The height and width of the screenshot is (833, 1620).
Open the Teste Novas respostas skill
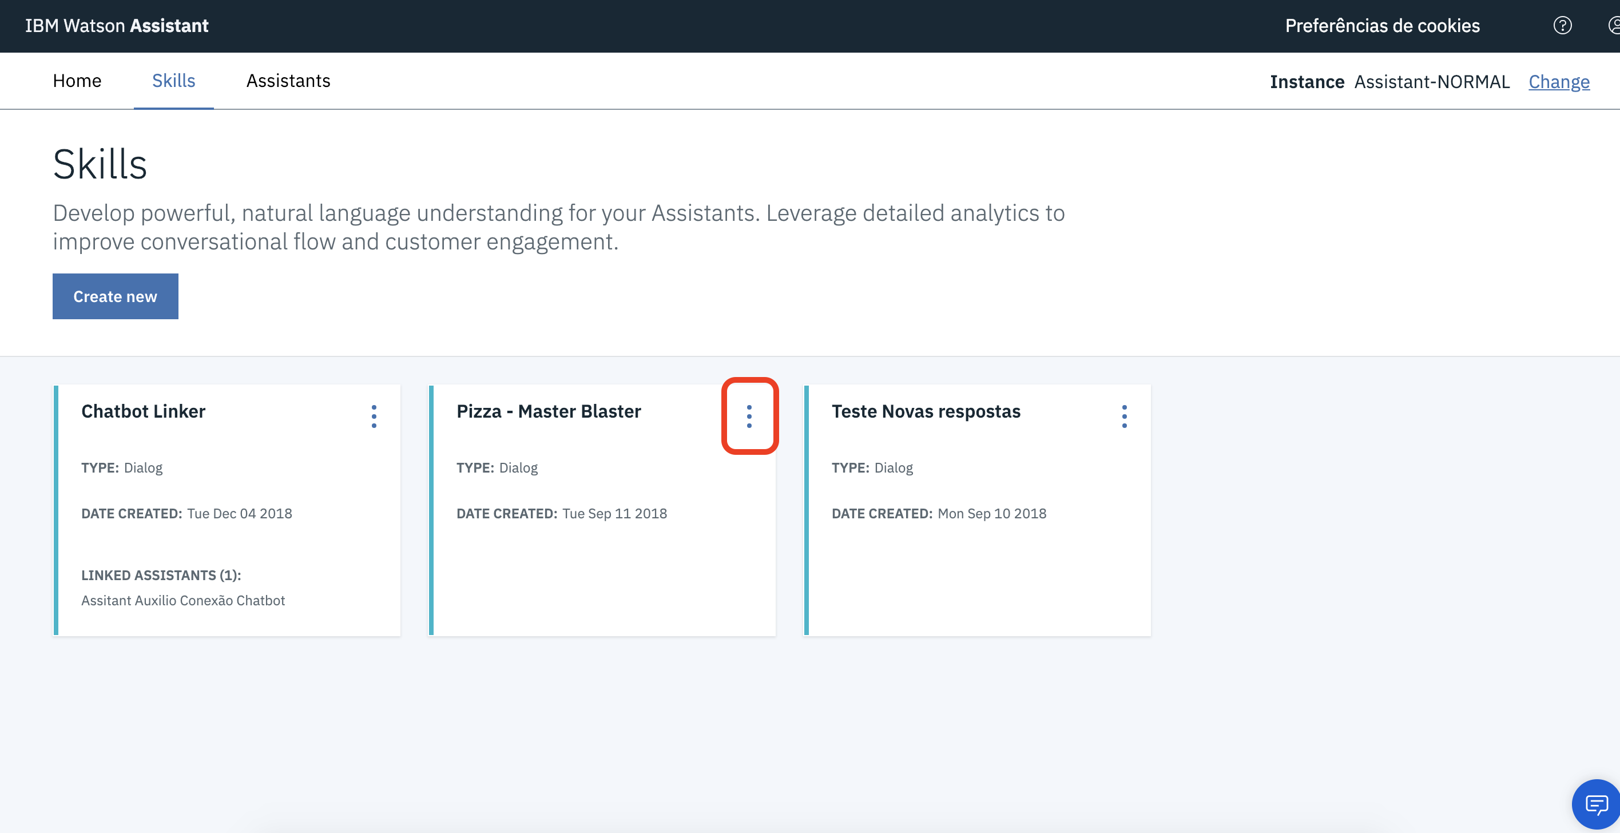926,411
